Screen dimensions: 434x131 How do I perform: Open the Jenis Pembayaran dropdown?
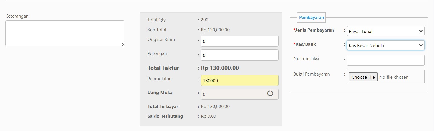[386, 31]
